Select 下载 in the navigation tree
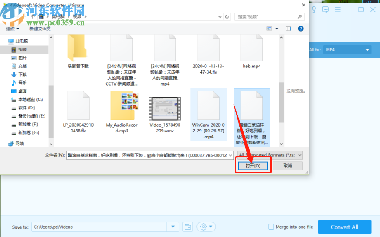 tap(19, 74)
